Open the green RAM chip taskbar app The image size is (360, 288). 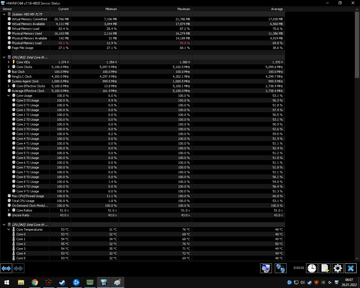pyautogui.click(x=90, y=282)
